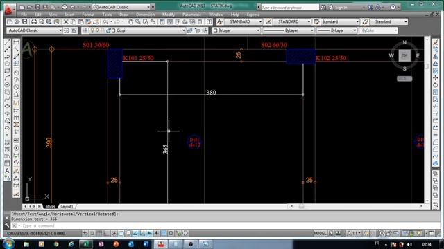Select the Erase tool in Modify toolbar

(436, 42)
